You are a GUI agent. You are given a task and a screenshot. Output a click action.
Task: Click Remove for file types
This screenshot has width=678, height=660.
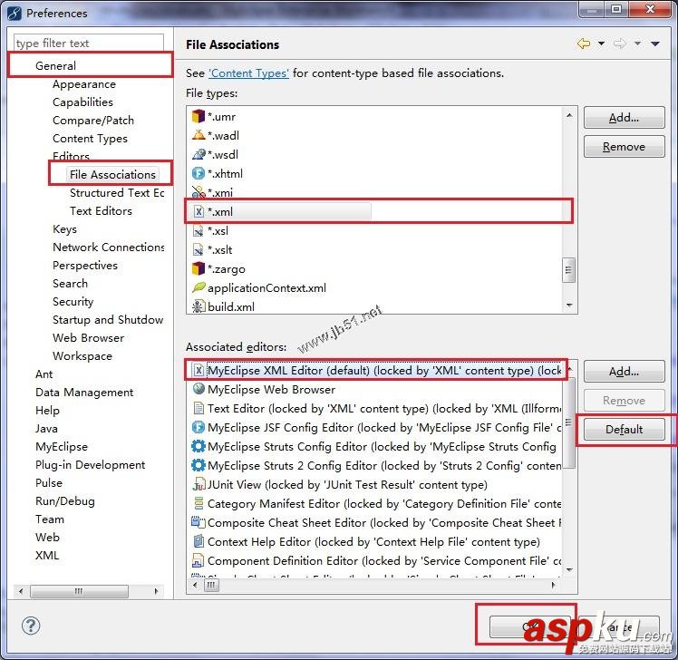pos(624,147)
